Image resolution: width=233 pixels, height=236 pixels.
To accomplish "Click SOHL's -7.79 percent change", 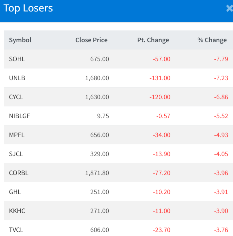I will pyautogui.click(x=220, y=59).
